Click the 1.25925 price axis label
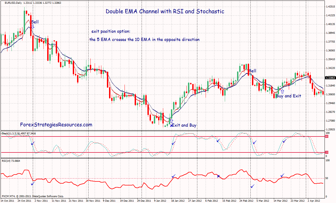336x203 pixels. [x=330, y=129]
